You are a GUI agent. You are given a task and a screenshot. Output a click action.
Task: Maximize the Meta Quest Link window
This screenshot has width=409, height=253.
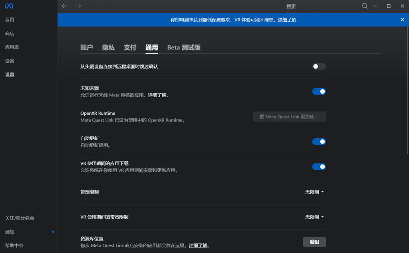[x=389, y=6]
